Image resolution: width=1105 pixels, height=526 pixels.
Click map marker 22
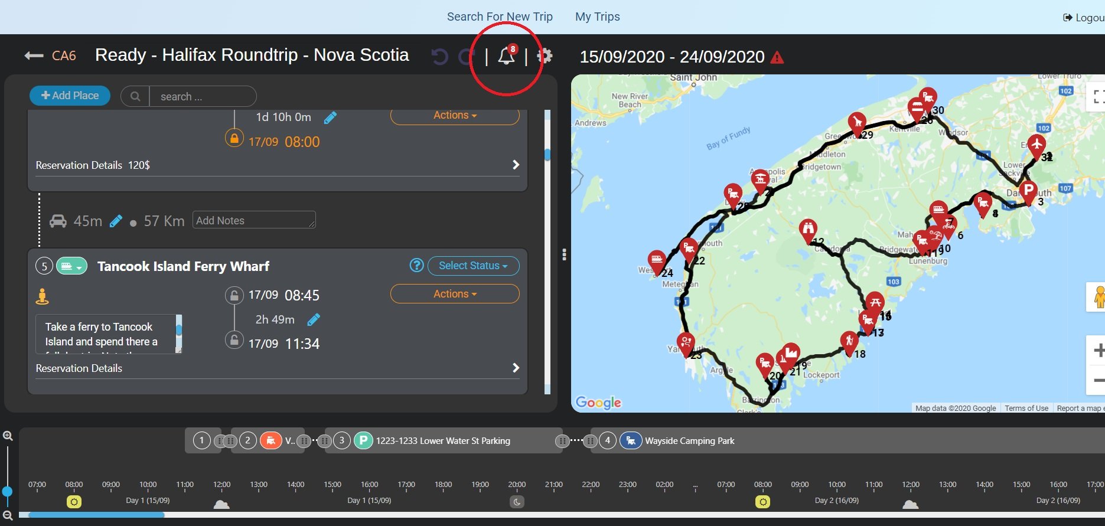[688, 249]
